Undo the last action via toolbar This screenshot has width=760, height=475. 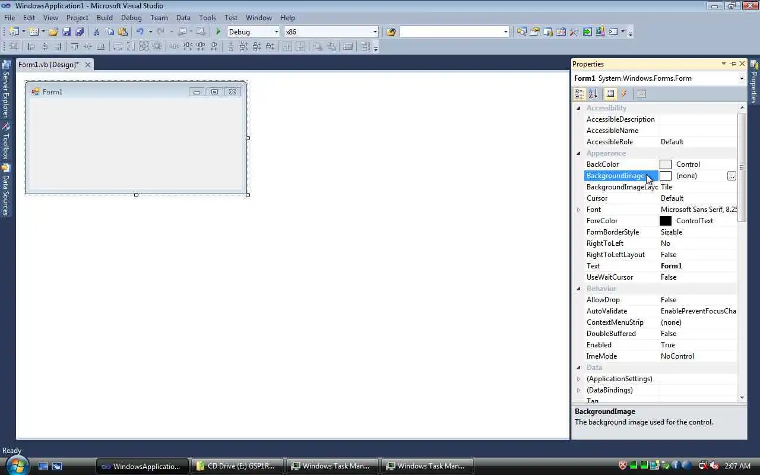pos(140,32)
